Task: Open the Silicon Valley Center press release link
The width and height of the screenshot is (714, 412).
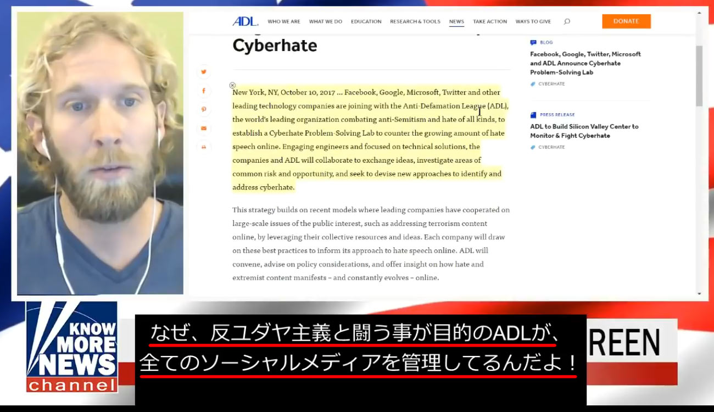Action: pos(584,131)
